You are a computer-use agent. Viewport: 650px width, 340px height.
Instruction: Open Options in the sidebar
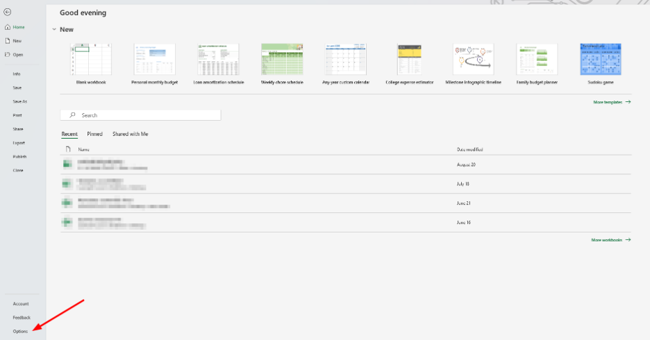point(20,331)
